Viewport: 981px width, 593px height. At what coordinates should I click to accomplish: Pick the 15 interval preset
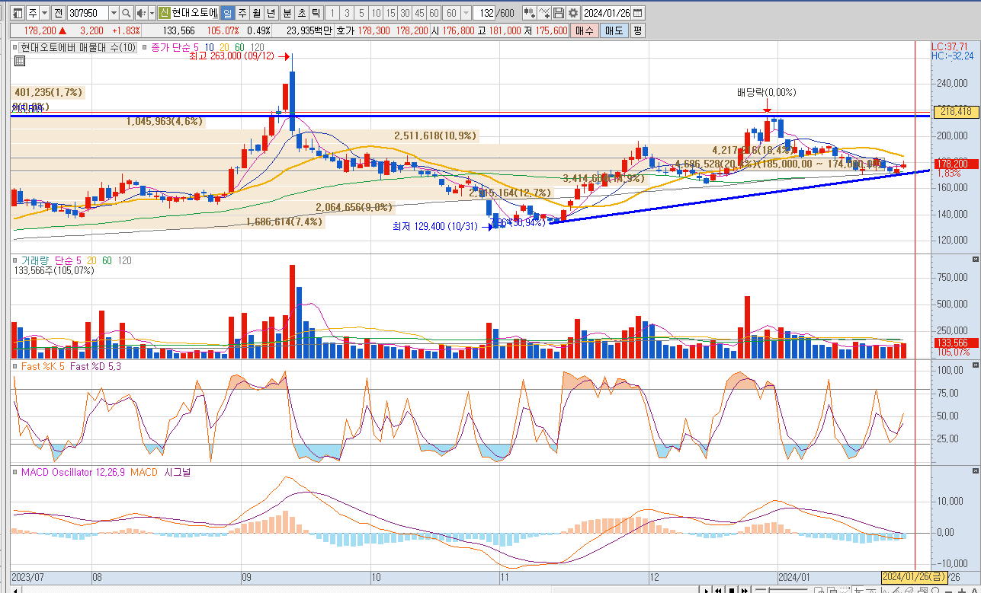pyautogui.click(x=390, y=13)
